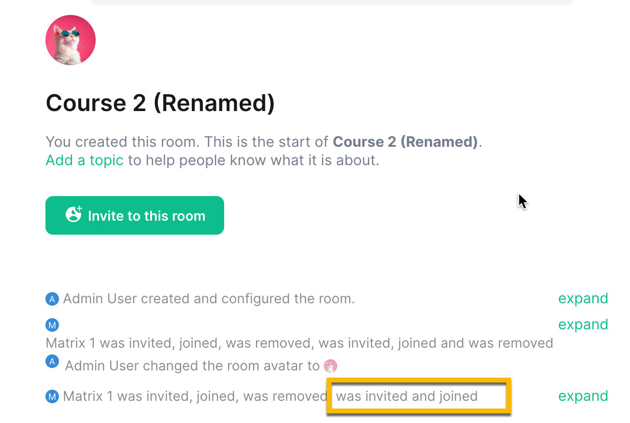This screenshot has height=423, width=630.
Task: Click 'Admin User created and configured the room.' text
Action: coord(209,299)
